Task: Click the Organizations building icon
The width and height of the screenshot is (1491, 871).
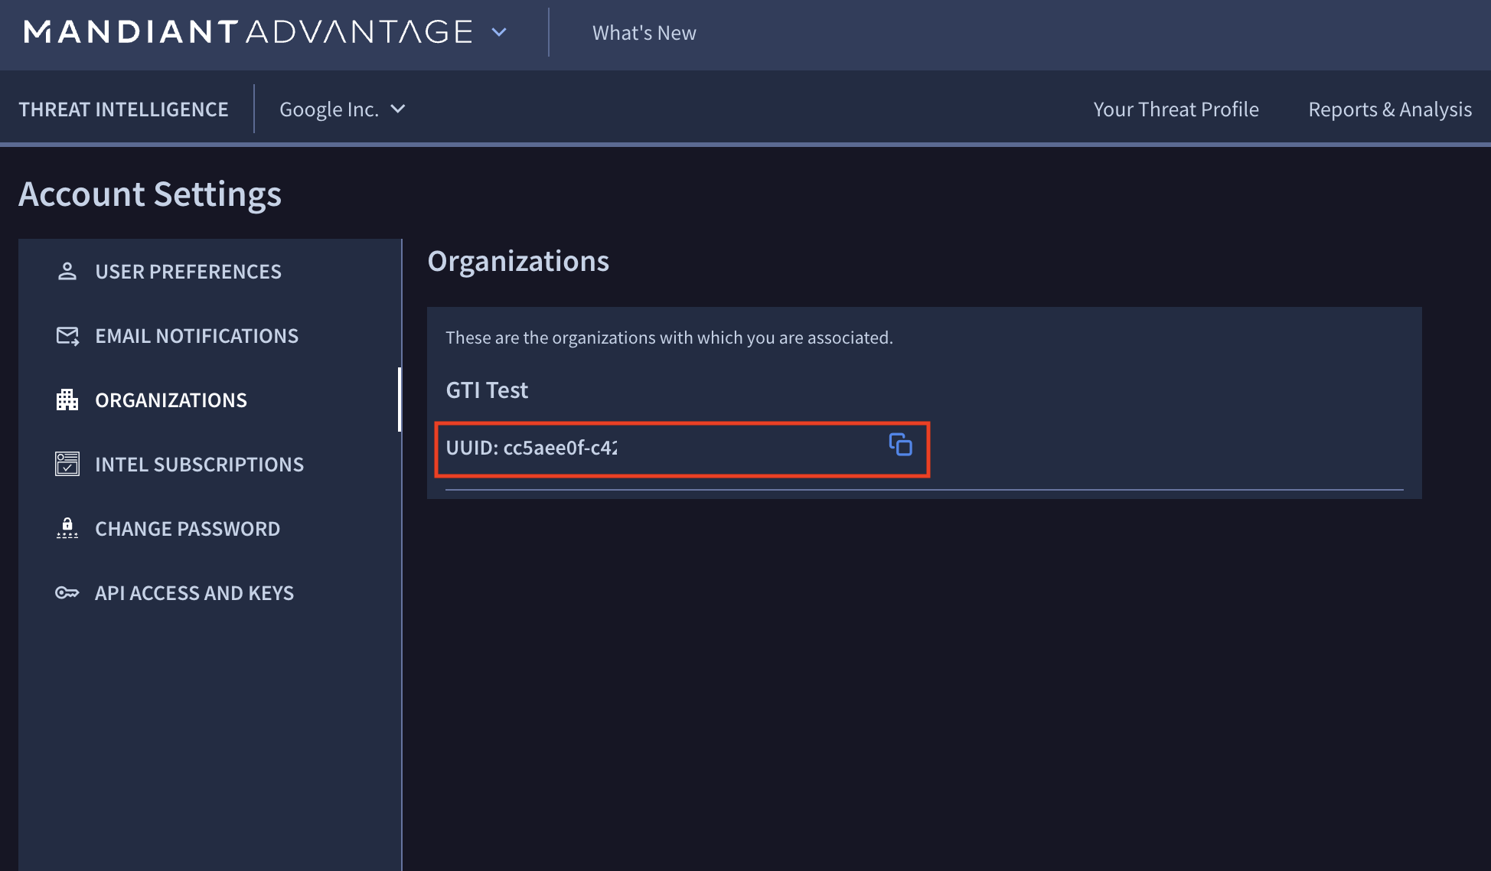Action: point(67,400)
